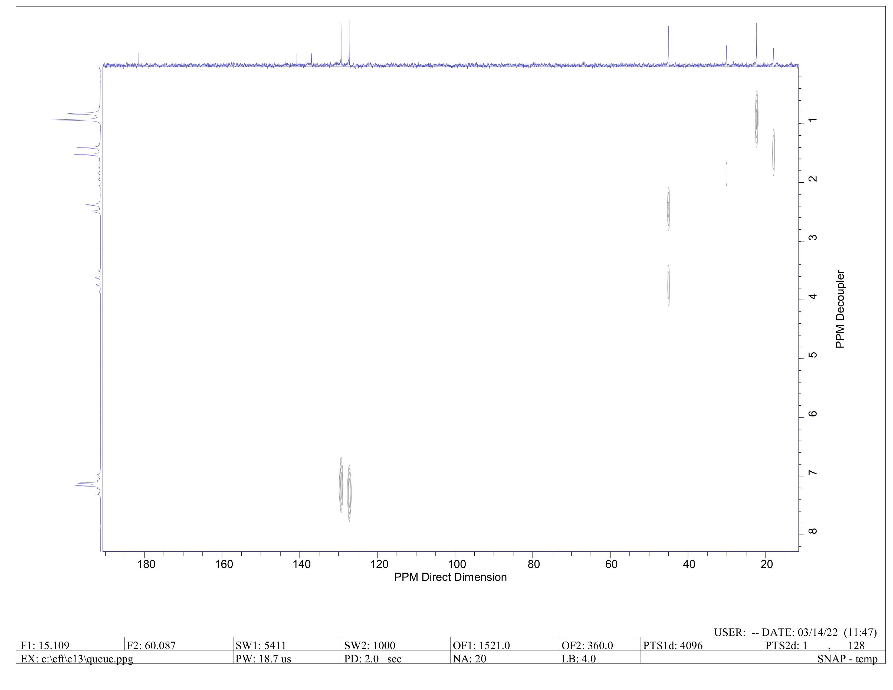Click the 'PPM Direct Dimension' axis label
Screen dimensions: 893x690
point(450,577)
